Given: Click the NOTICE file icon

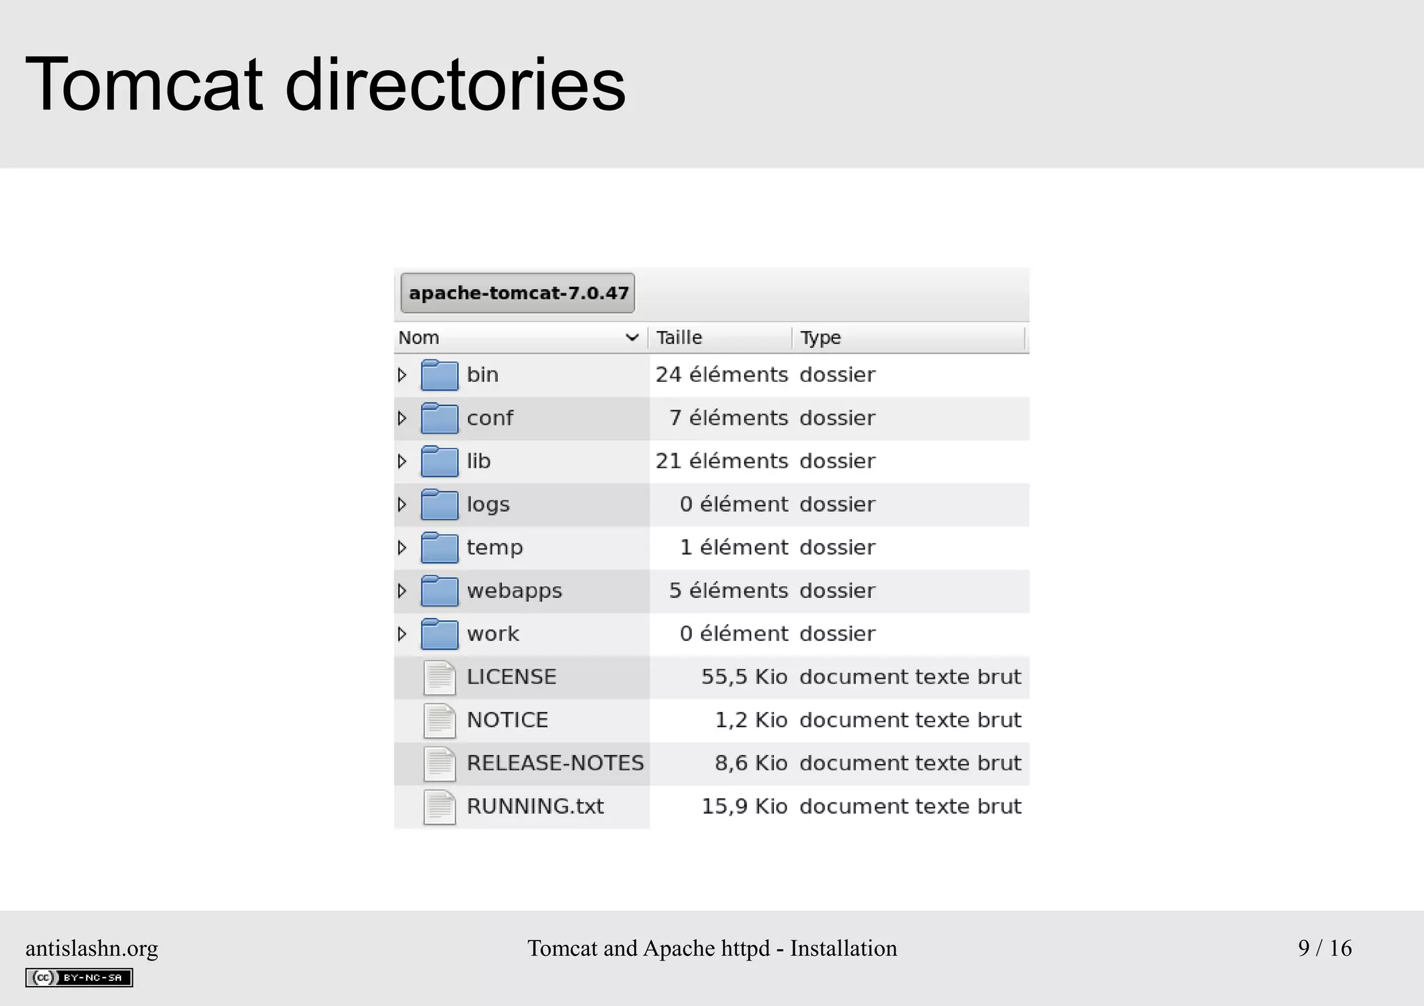Looking at the screenshot, I should coord(439,721).
